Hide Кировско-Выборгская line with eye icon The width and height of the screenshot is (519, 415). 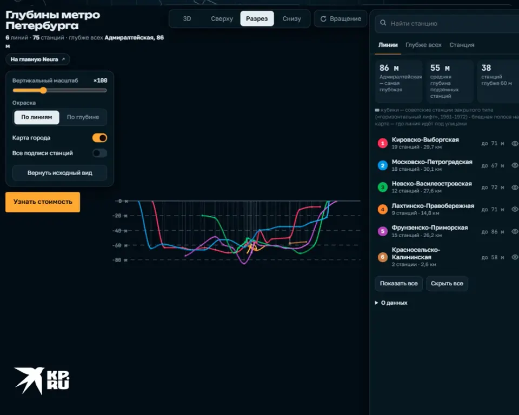point(515,143)
